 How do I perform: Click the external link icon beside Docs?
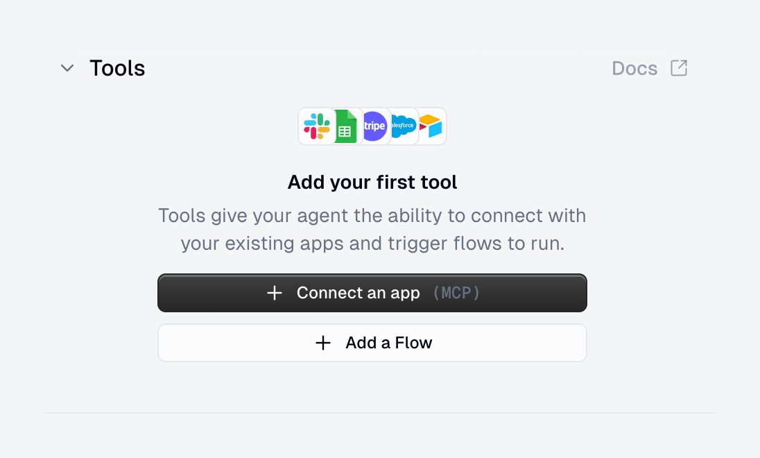[x=679, y=68]
